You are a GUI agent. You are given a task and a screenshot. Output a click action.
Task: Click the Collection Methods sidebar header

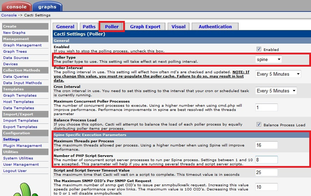25,70
